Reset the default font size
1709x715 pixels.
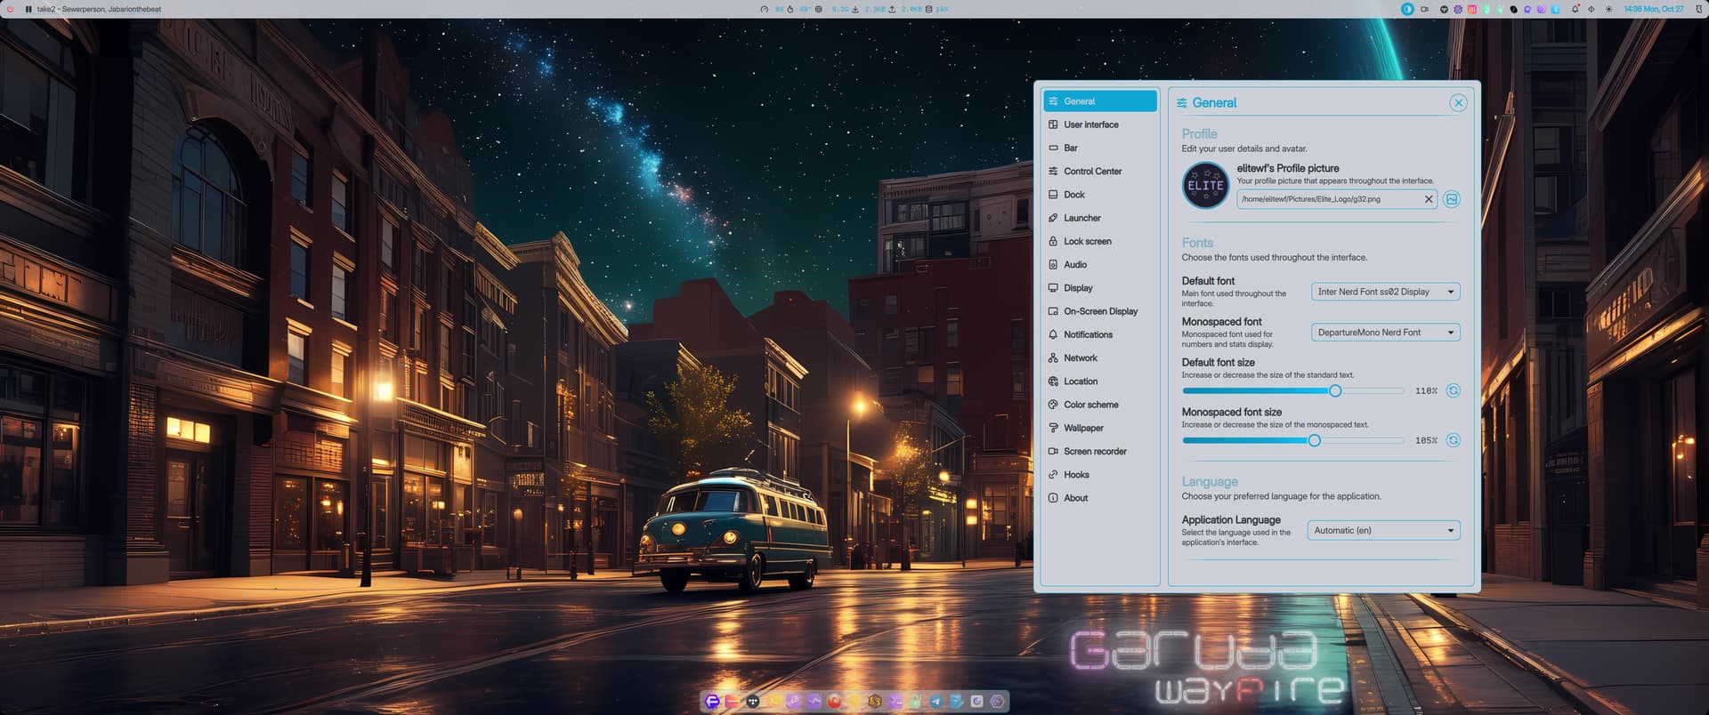[1453, 390]
